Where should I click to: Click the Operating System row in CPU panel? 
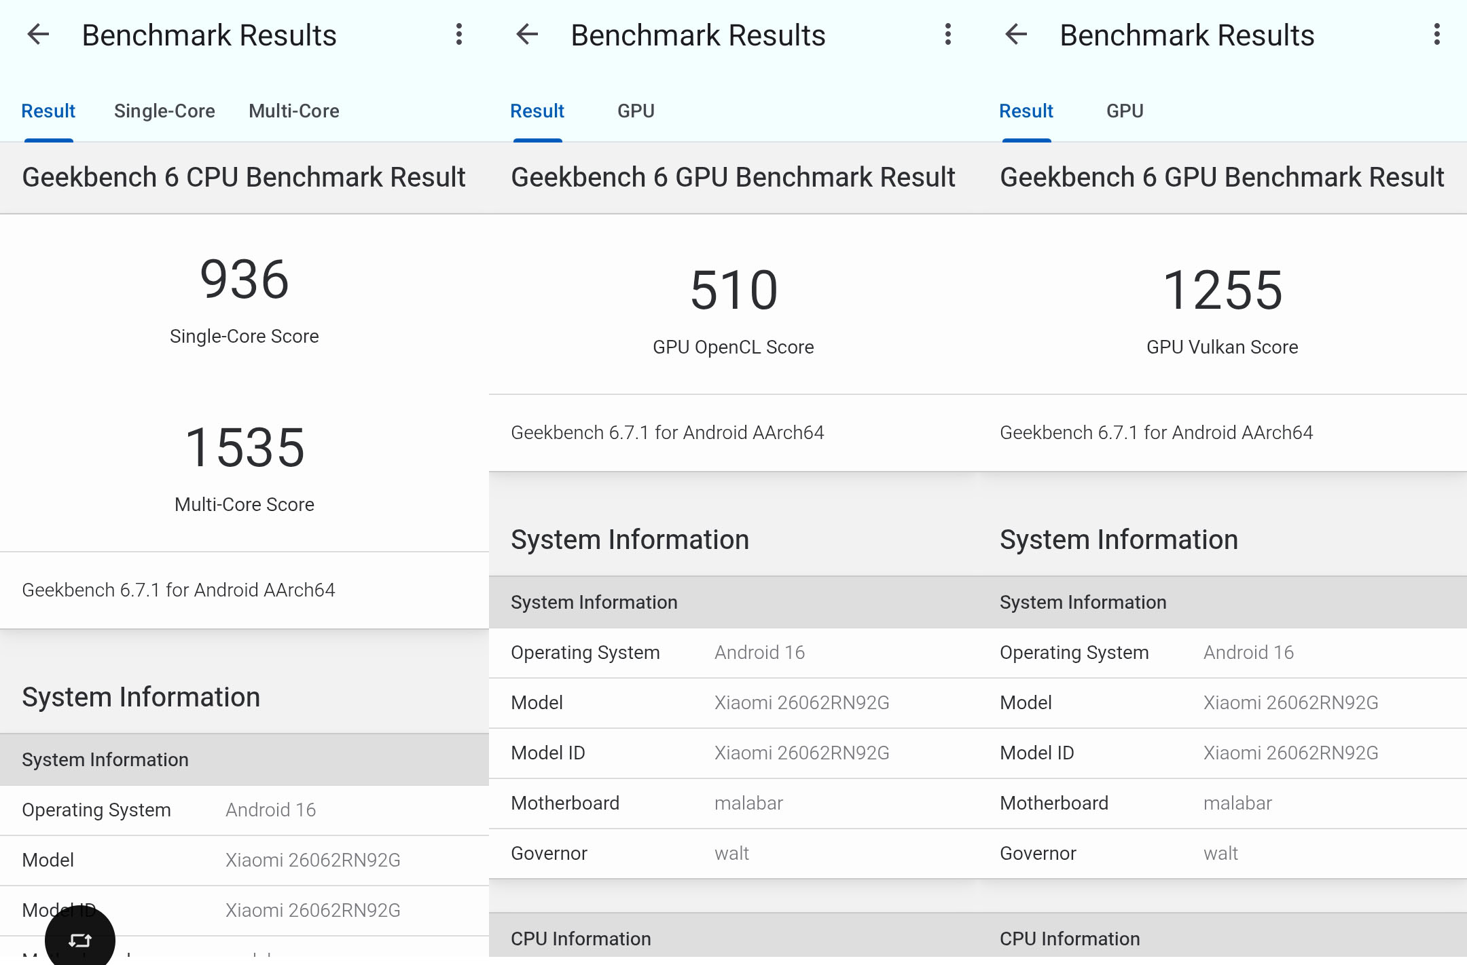point(244,810)
